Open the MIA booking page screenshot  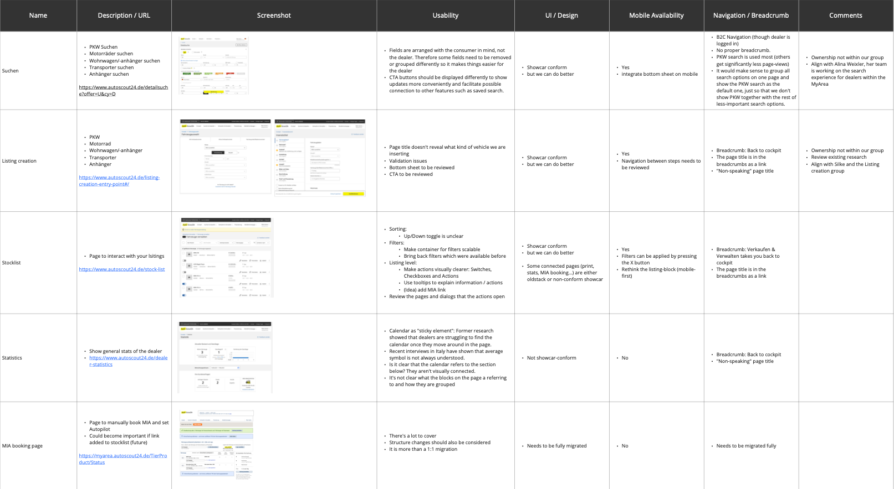point(217,444)
